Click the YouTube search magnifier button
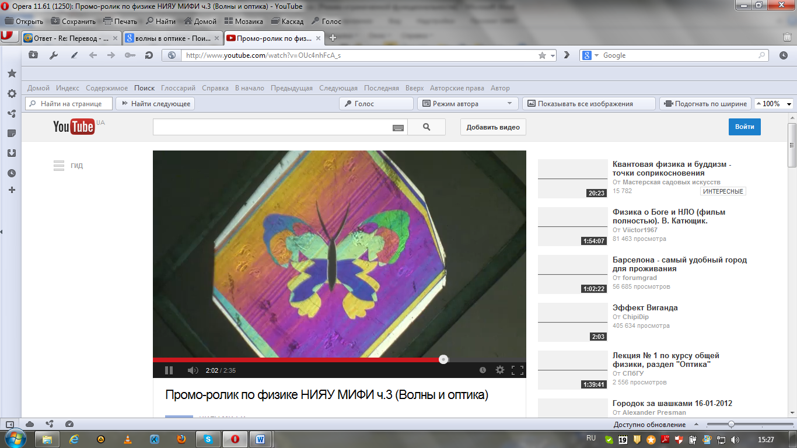This screenshot has width=797, height=448. (x=427, y=127)
